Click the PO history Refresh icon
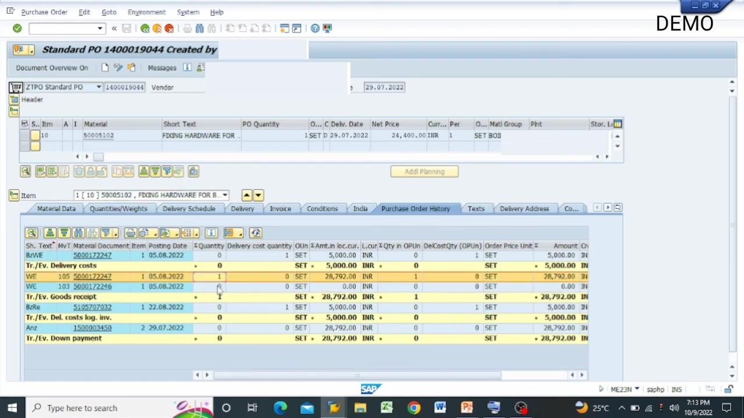The width and height of the screenshot is (744, 418). click(x=255, y=233)
